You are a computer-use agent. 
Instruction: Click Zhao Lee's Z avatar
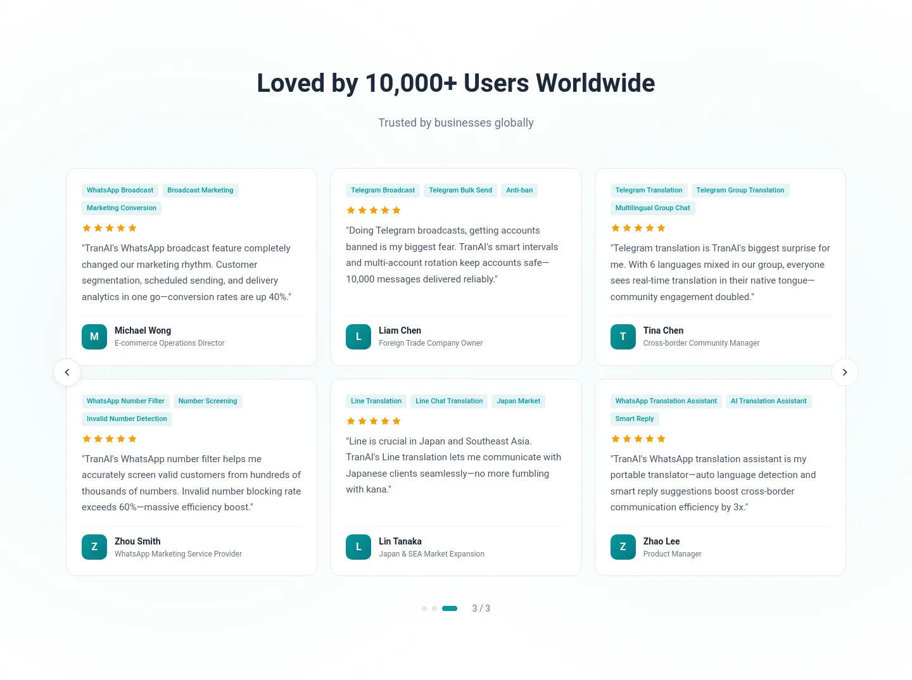coord(623,547)
